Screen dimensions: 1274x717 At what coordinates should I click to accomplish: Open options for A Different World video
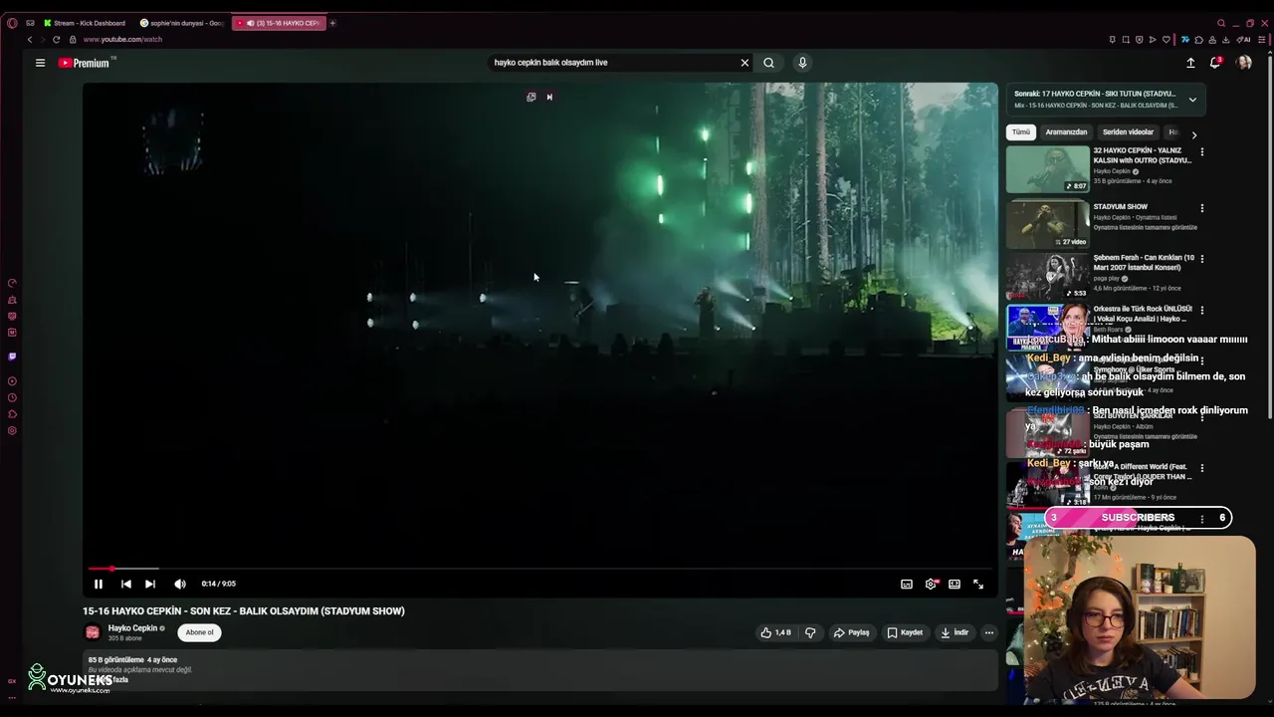[1202, 468]
